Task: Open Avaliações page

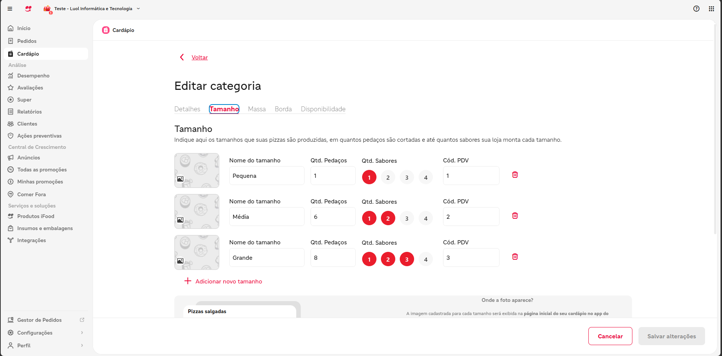Action: [x=46, y=88]
